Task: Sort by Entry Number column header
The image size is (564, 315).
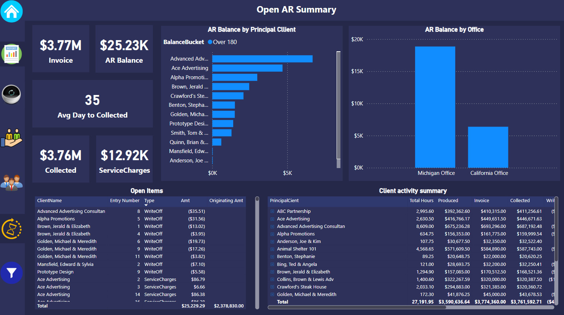Action: (124, 201)
